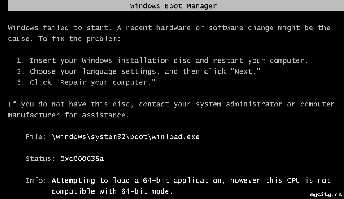Click step 2 about language settings

tap(138, 72)
